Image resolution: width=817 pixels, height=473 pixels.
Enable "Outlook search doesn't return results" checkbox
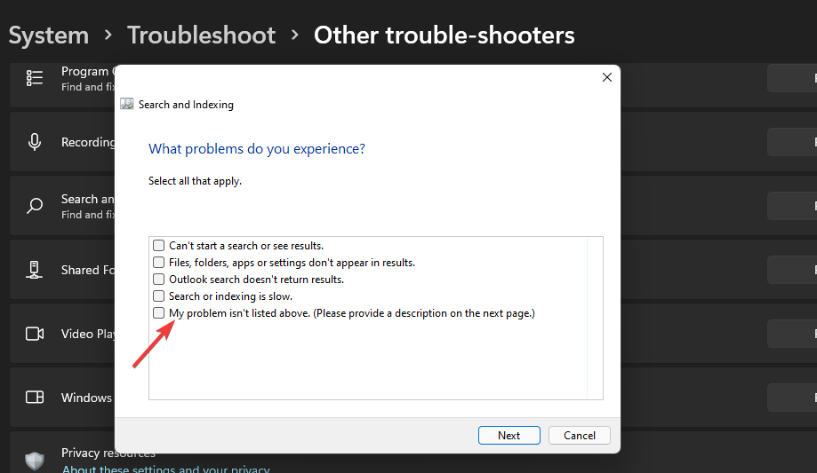(158, 280)
